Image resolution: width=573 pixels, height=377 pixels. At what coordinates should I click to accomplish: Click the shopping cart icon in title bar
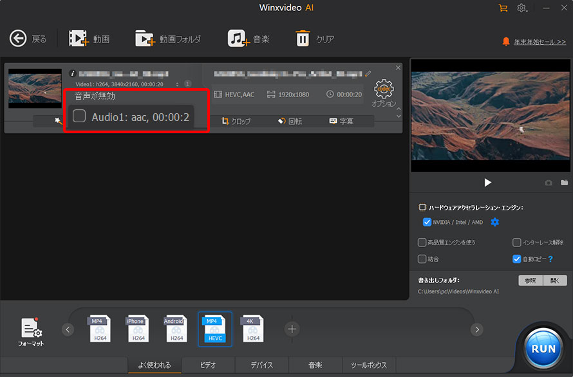pyautogui.click(x=503, y=8)
